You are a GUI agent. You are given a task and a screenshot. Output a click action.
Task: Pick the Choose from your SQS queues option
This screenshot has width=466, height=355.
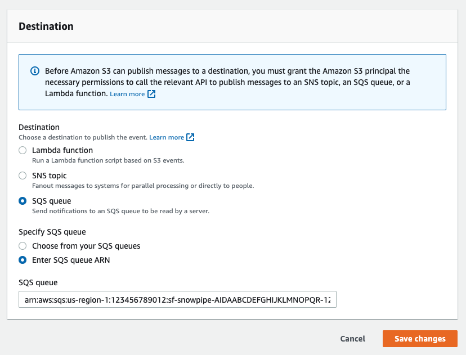click(x=23, y=246)
